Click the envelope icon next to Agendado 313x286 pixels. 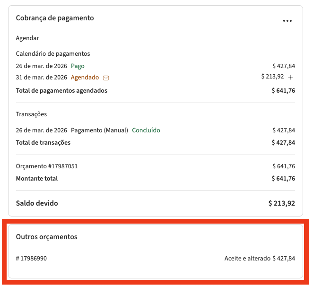pyautogui.click(x=106, y=78)
